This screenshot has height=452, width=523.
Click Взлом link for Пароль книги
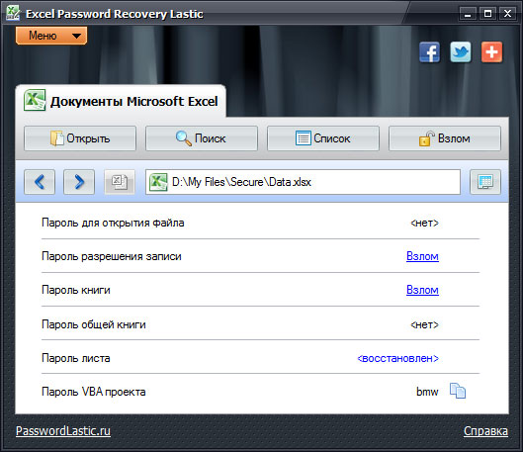tap(422, 290)
